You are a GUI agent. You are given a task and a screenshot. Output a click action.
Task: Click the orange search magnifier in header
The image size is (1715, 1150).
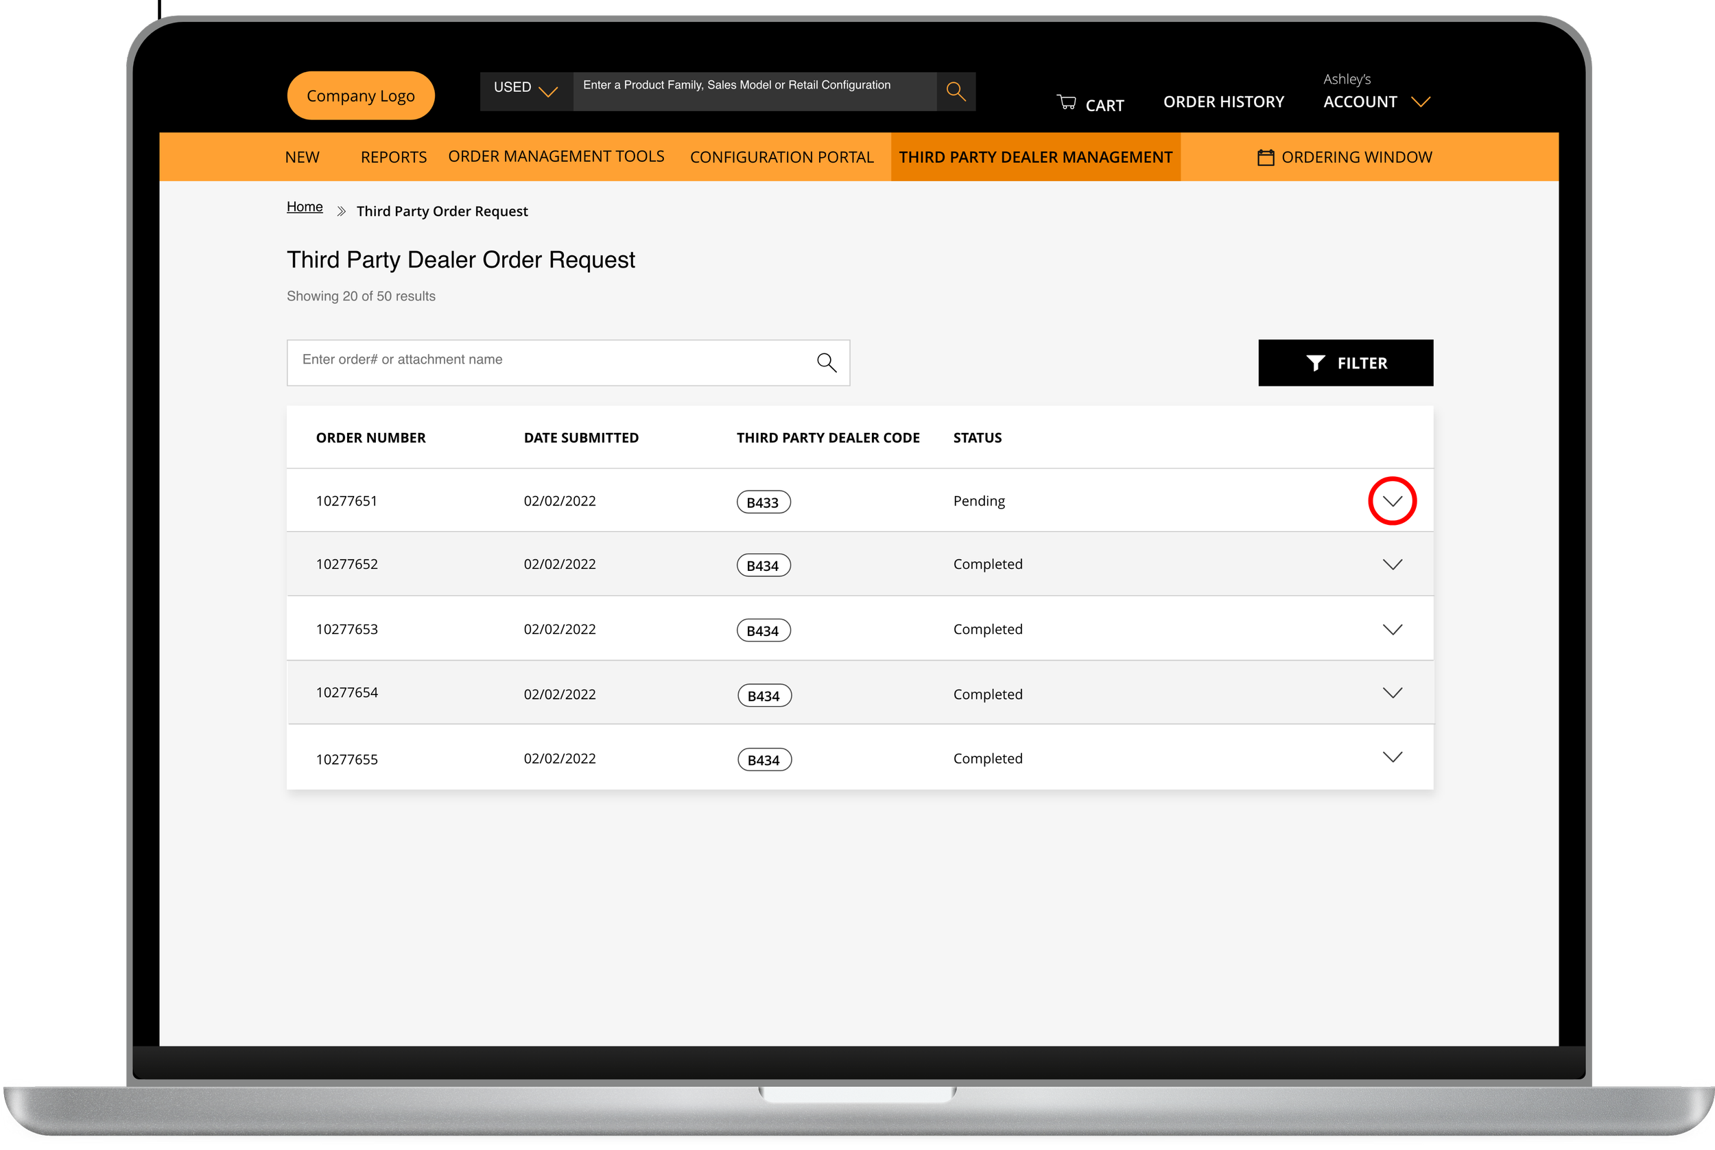(956, 91)
